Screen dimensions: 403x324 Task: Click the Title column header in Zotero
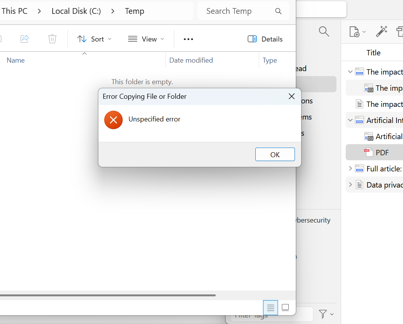click(x=373, y=53)
